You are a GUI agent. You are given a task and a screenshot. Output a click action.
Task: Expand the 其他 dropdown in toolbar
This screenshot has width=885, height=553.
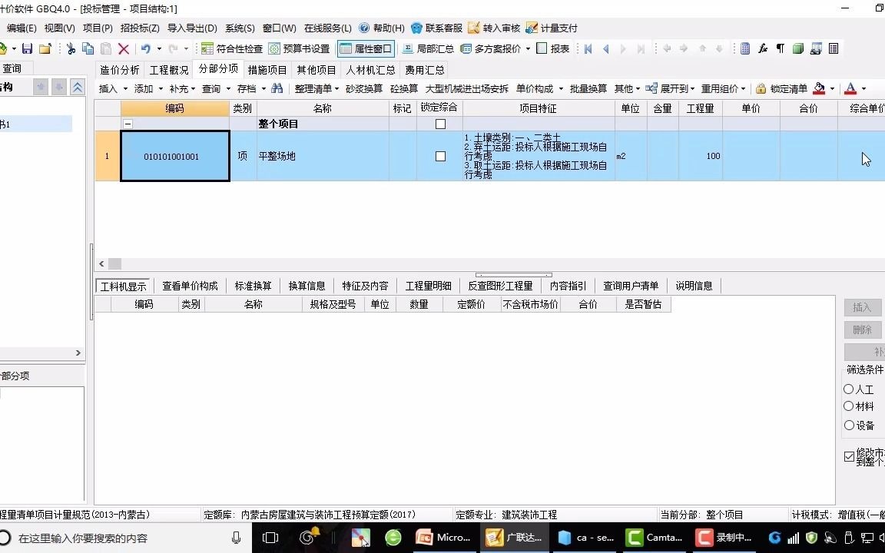(626, 88)
